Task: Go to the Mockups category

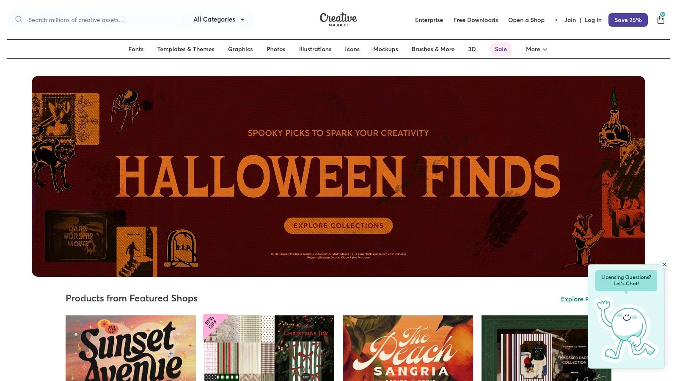Action: pos(385,49)
